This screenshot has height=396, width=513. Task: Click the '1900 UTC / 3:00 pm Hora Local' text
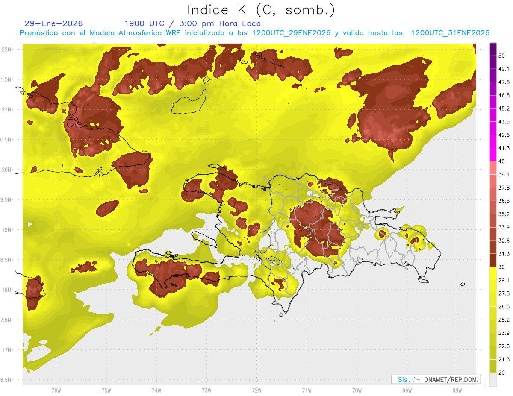pyautogui.click(x=193, y=23)
